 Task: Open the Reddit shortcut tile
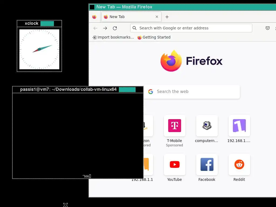239,164
